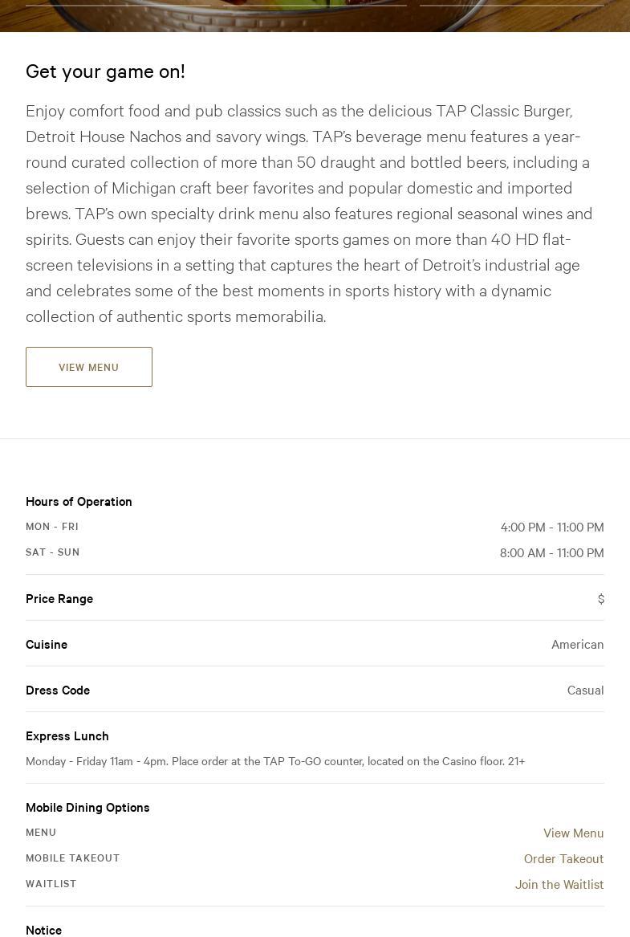630x937 pixels.
Task: Click the Express Lunch heading
Action: coord(67,735)
